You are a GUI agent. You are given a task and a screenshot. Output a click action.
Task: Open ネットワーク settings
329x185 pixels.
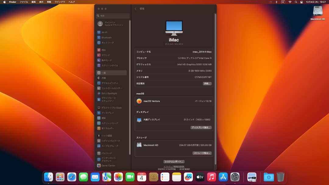107,43
